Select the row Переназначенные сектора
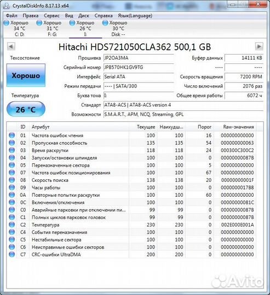 tap(131, 165)
